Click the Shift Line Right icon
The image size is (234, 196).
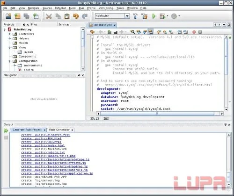[x=186, y=32]
